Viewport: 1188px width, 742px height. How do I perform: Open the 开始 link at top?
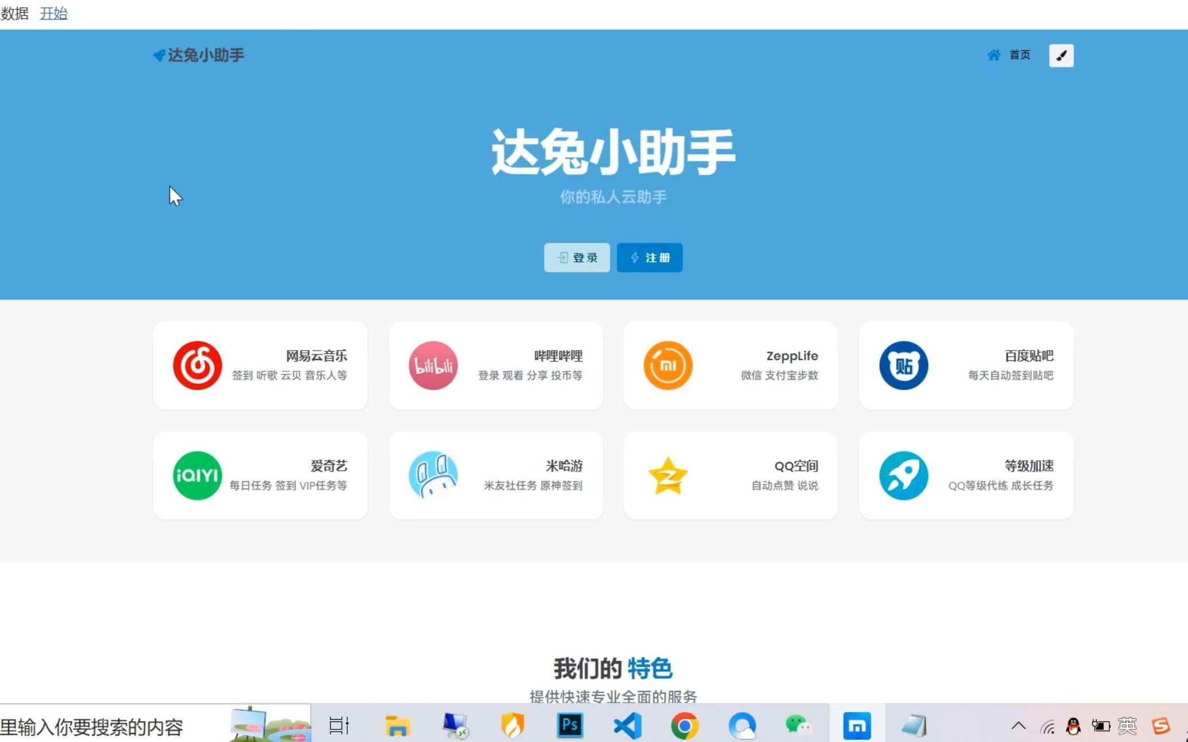coord(53,13)
